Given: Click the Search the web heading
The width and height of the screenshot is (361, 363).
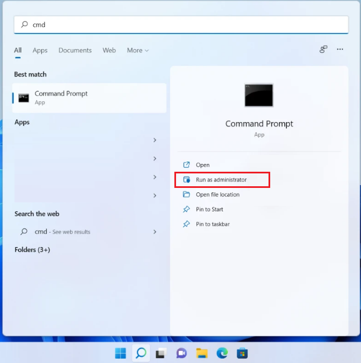Looking at the screenshot, I should click(37, 214).
